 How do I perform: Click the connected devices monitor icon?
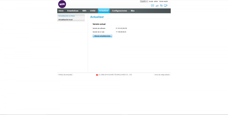pos(166,6)
